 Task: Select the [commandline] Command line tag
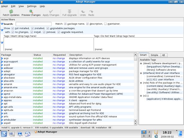164,76
